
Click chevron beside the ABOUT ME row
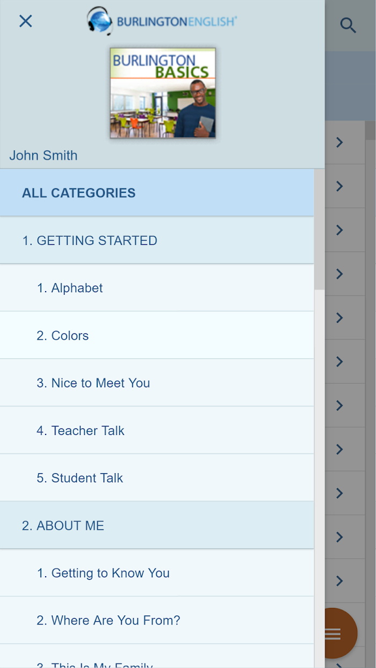339,537
